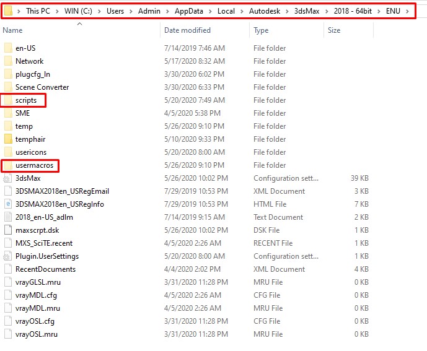Click the vrayOSL.cfg file icon
The width and height of the screenshot is (427, 351).
tap(8, 321)
